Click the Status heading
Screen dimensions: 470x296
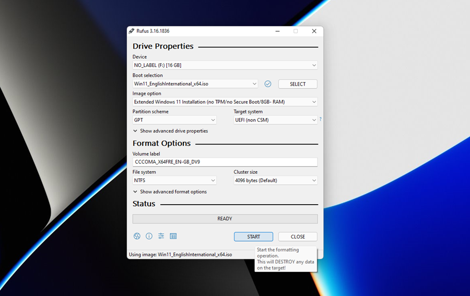(144, 204)
